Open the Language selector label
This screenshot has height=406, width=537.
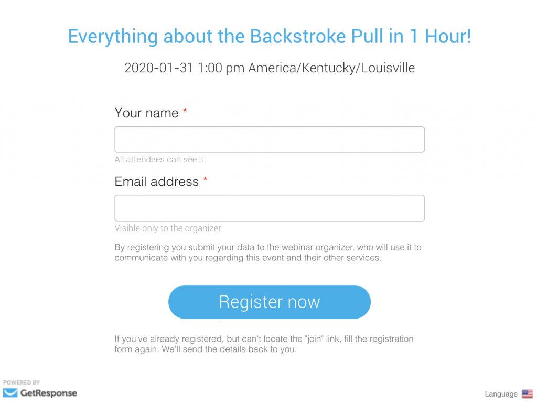[x=501, y=394]
